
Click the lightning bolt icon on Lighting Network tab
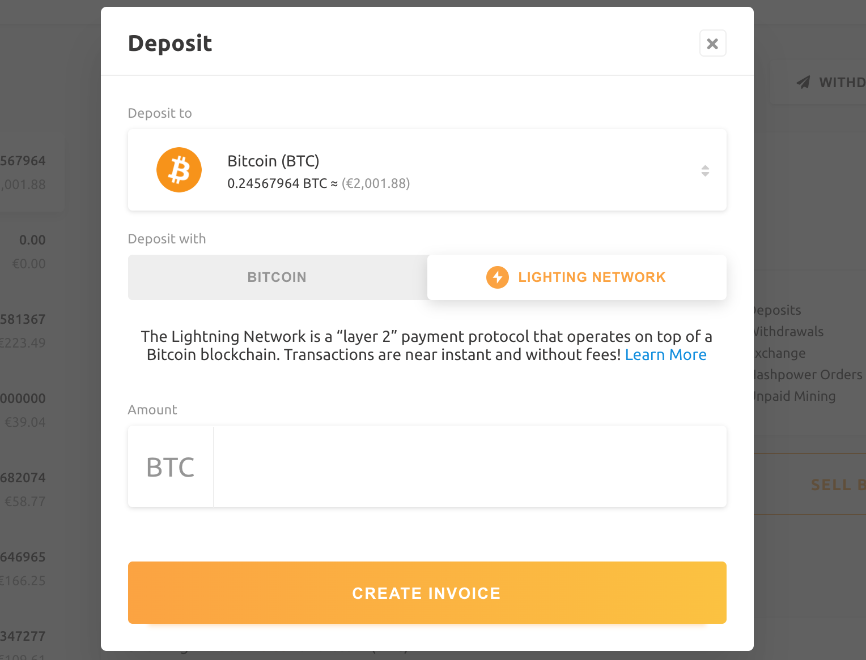pos(497,277)
